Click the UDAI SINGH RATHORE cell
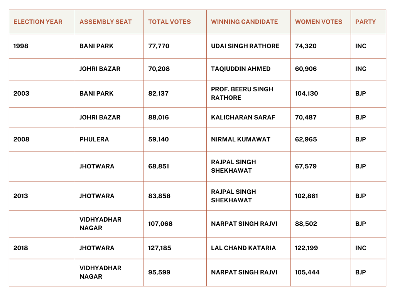The width and height of the screenshot is (395, 296). tap(248, 46)
